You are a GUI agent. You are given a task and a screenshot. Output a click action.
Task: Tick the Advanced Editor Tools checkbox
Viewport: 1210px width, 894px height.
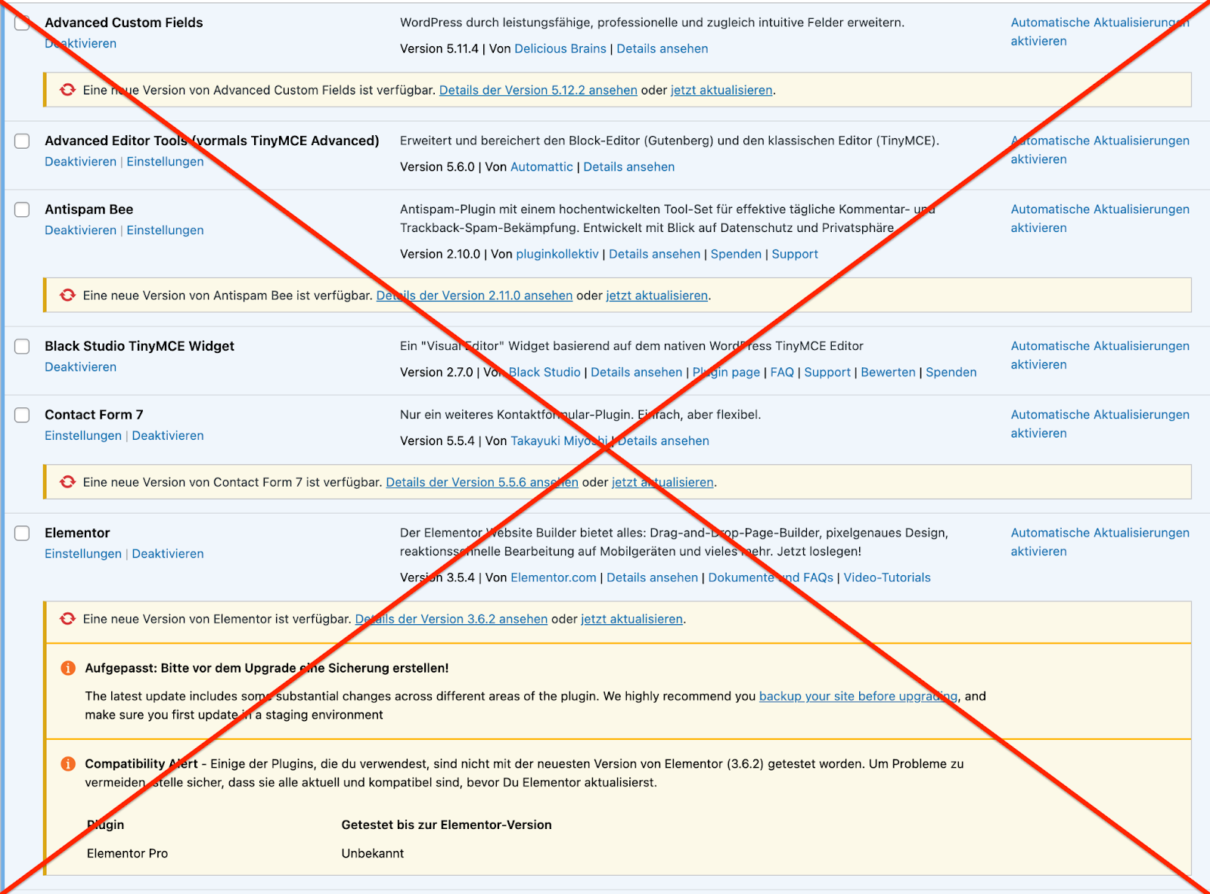pyautogui.click(x=22, y=141)
